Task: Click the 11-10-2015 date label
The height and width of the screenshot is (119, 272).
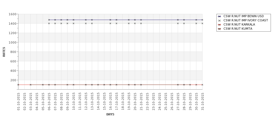Action: (80, 102)
